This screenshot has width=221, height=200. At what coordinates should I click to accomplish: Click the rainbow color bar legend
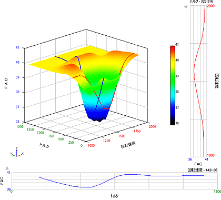(x=173, y=85)
